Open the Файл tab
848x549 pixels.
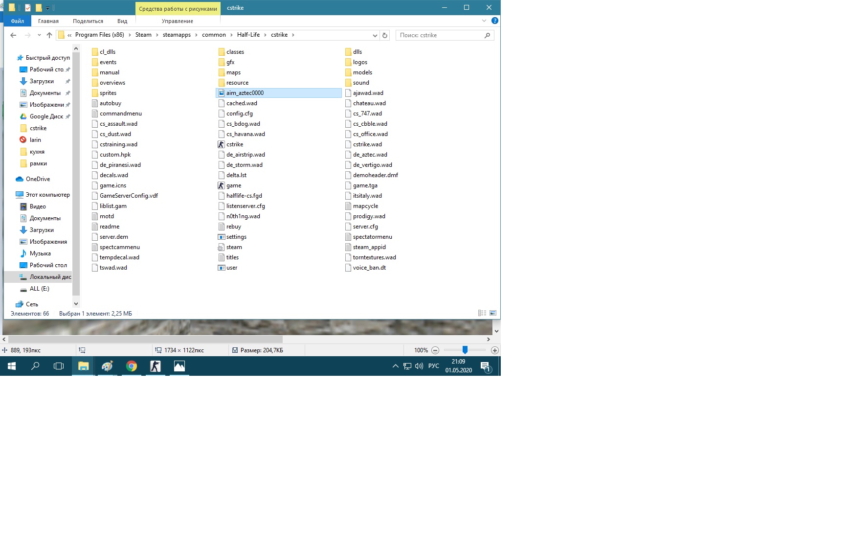pyautogui.click(x=18, y=21)
